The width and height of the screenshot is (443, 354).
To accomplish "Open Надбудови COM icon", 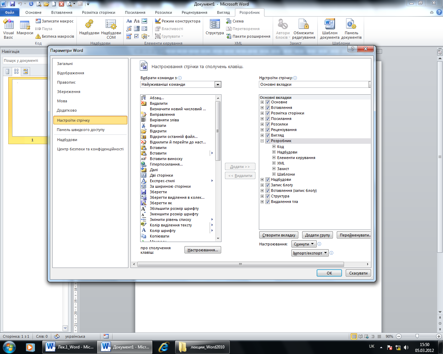I will coord(111,29).
